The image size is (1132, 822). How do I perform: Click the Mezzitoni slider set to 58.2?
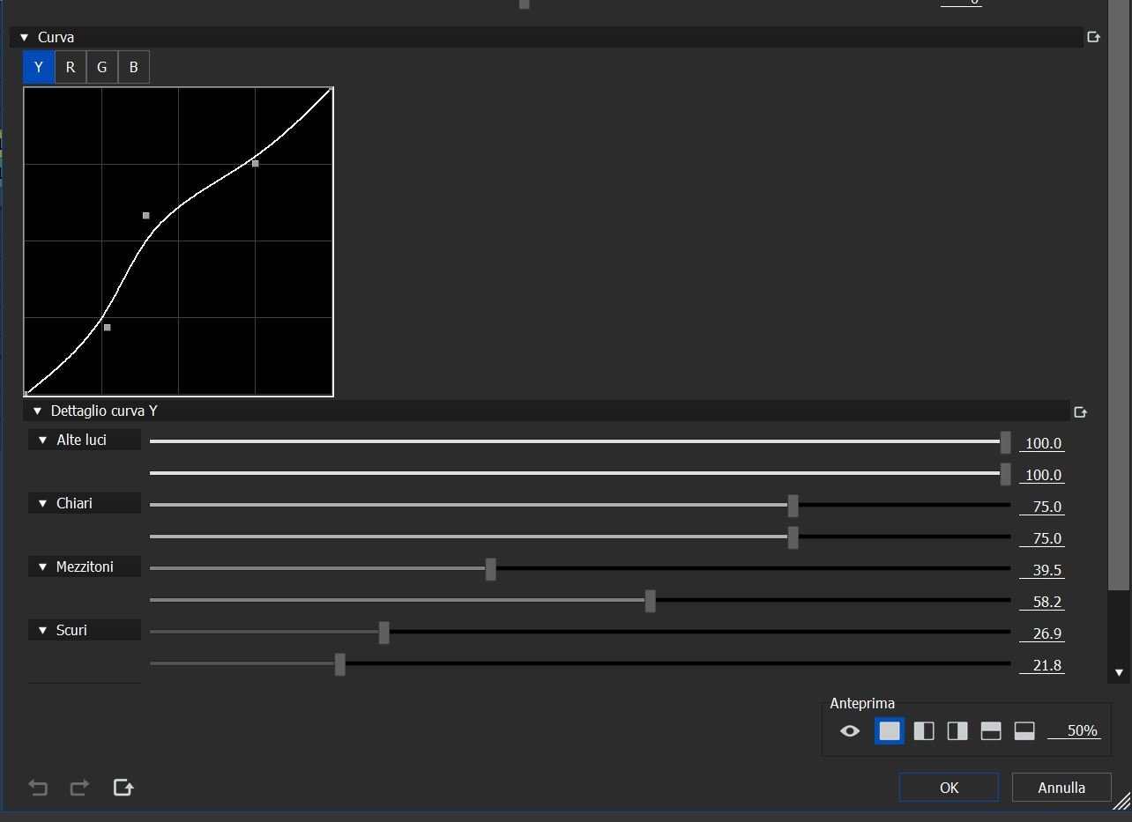coord(580,601)
